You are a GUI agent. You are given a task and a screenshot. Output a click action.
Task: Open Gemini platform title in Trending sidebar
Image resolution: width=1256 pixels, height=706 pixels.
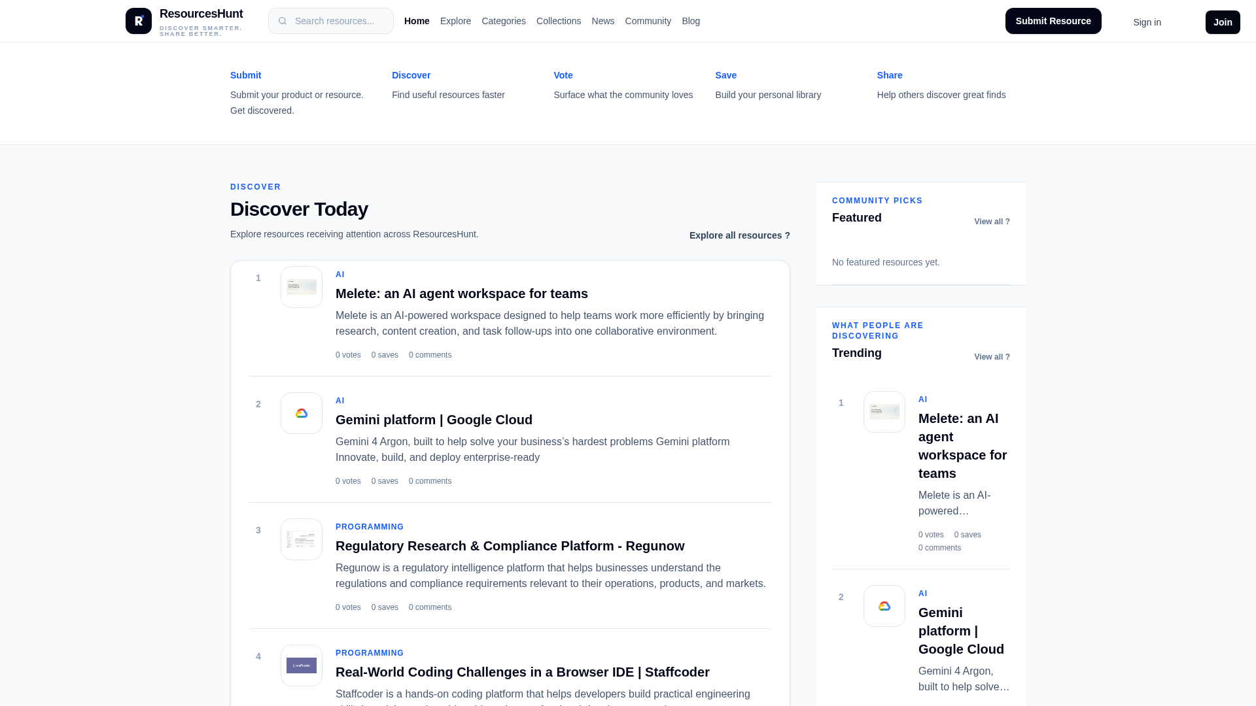[961, 631]
